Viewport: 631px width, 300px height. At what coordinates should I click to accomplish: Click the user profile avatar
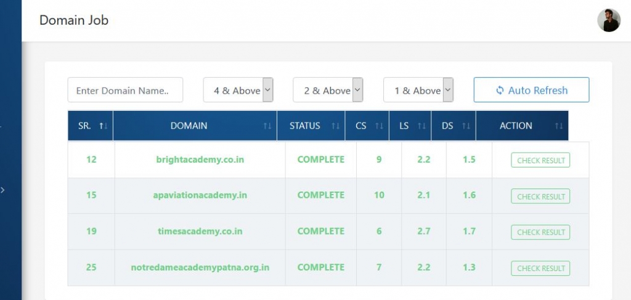(608, 20)
